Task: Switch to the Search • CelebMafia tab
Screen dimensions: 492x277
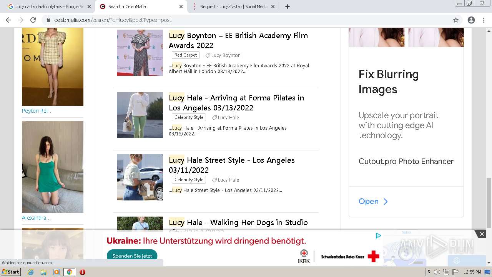Action: click(140, 7)
